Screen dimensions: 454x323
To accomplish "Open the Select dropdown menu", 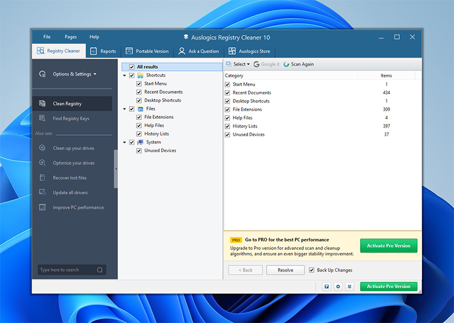I will 242,64.
